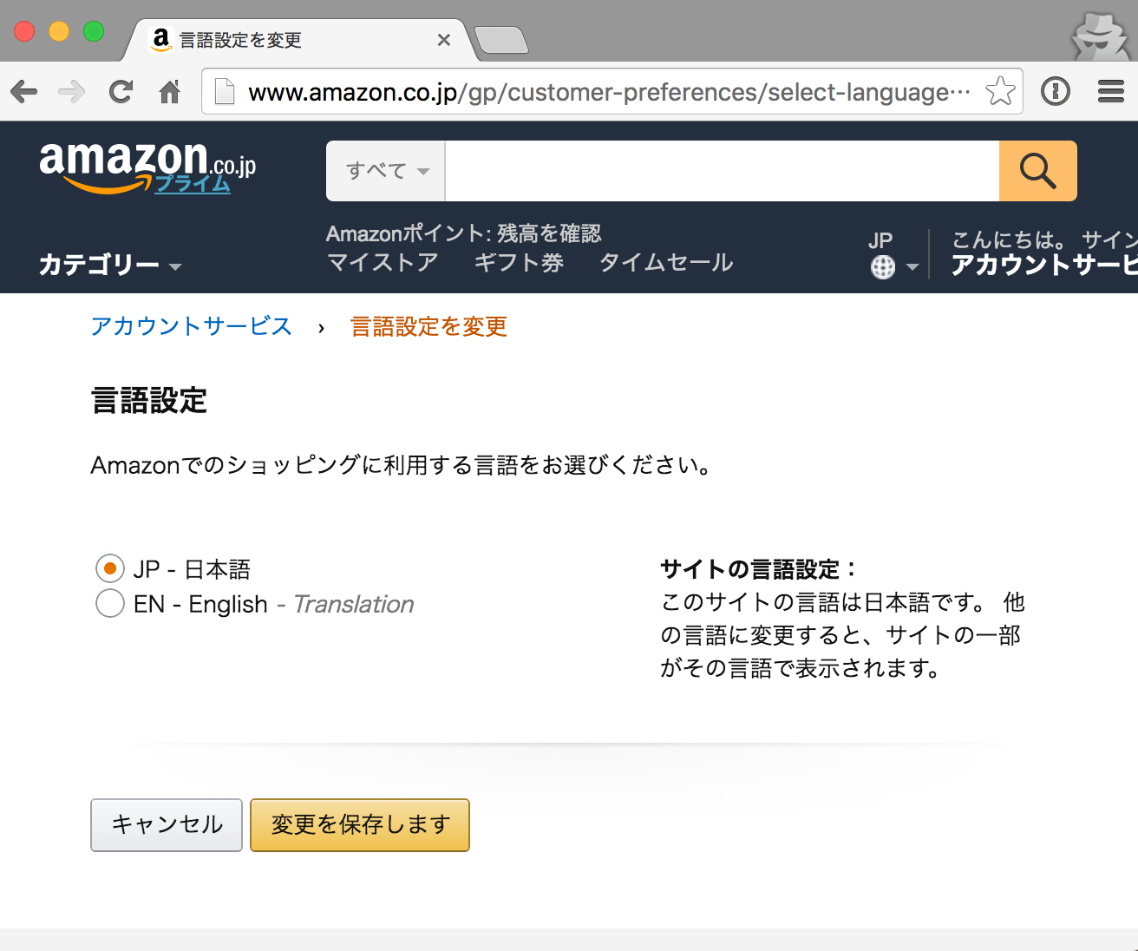Click the globe language icon
1138x951 pixels.
(x=882, y=267)
